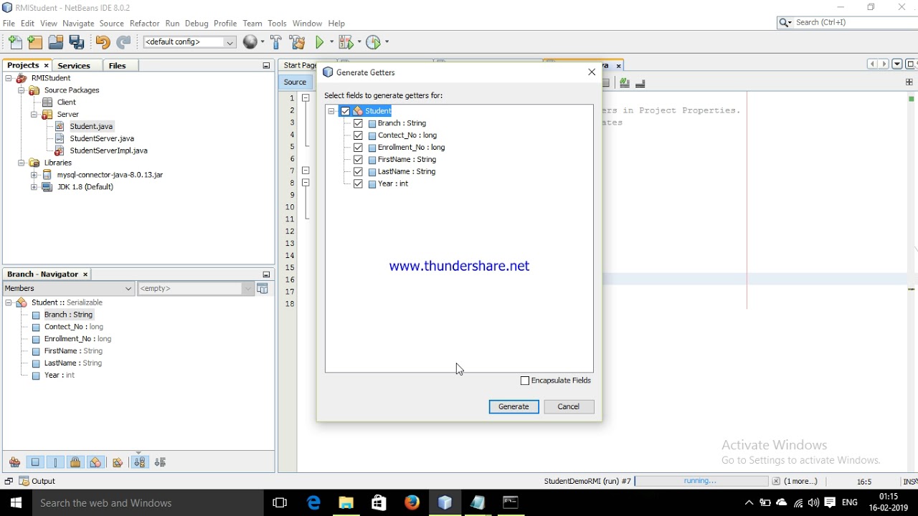The width and height of the screenshot is (918, 516).
Task: Toggle Show Non-Public Members lock icon
Action: pyautogui.click(x=75, y=462)
